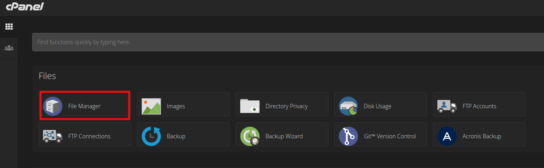Open the File Manager link
Screen dimensions: 544x168
84,106
